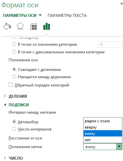This screenshot has width=123, height=161.
Task: Enable 'Обратный порядок категорий' checkbox
Action: pyautogui.click(x=11, y=85)
